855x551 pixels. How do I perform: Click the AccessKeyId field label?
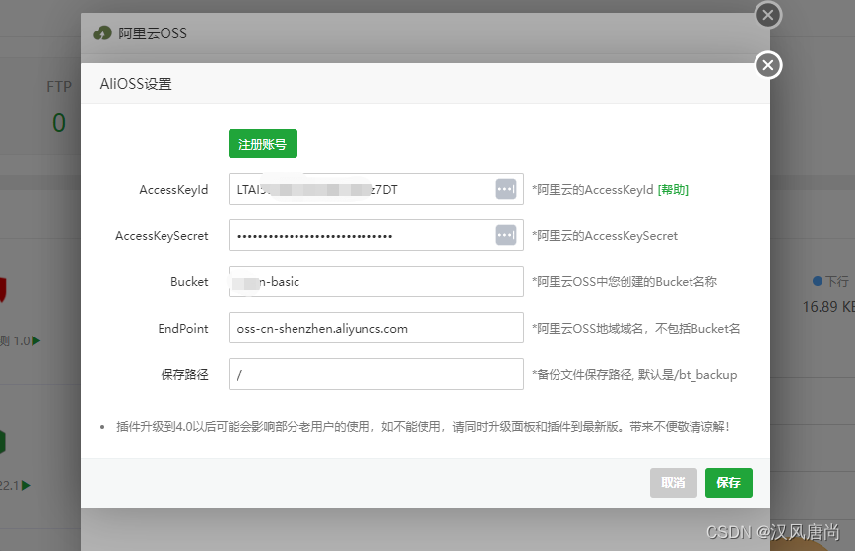click(x=173, y=190)
